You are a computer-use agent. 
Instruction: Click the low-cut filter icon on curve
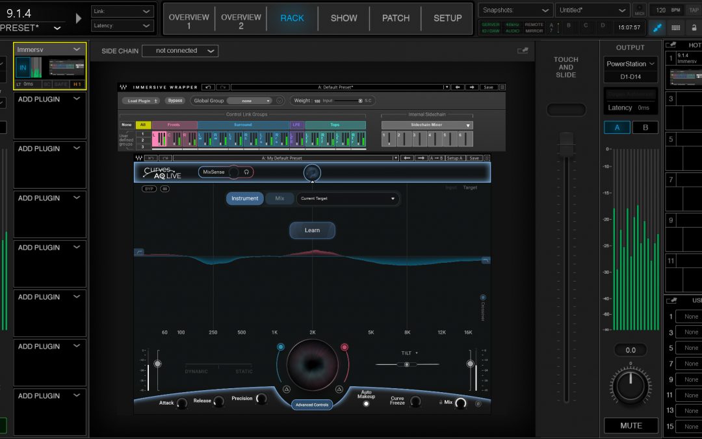tap(139, 252)
